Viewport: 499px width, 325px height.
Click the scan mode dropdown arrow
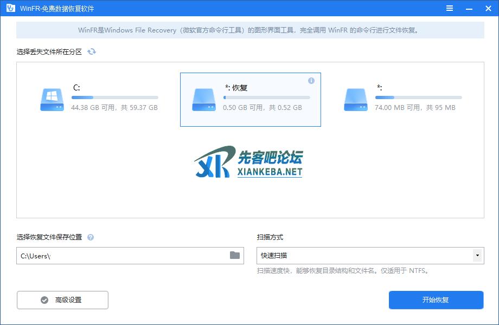click(x=477, y=255)
